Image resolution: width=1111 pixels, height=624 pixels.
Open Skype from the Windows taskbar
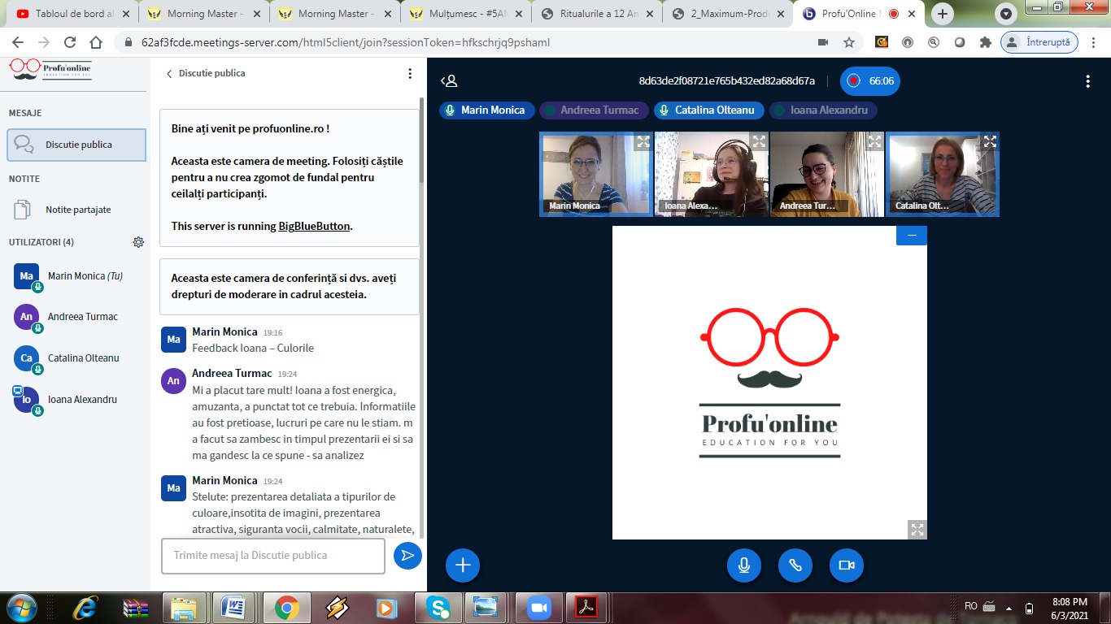click(438, 607)
